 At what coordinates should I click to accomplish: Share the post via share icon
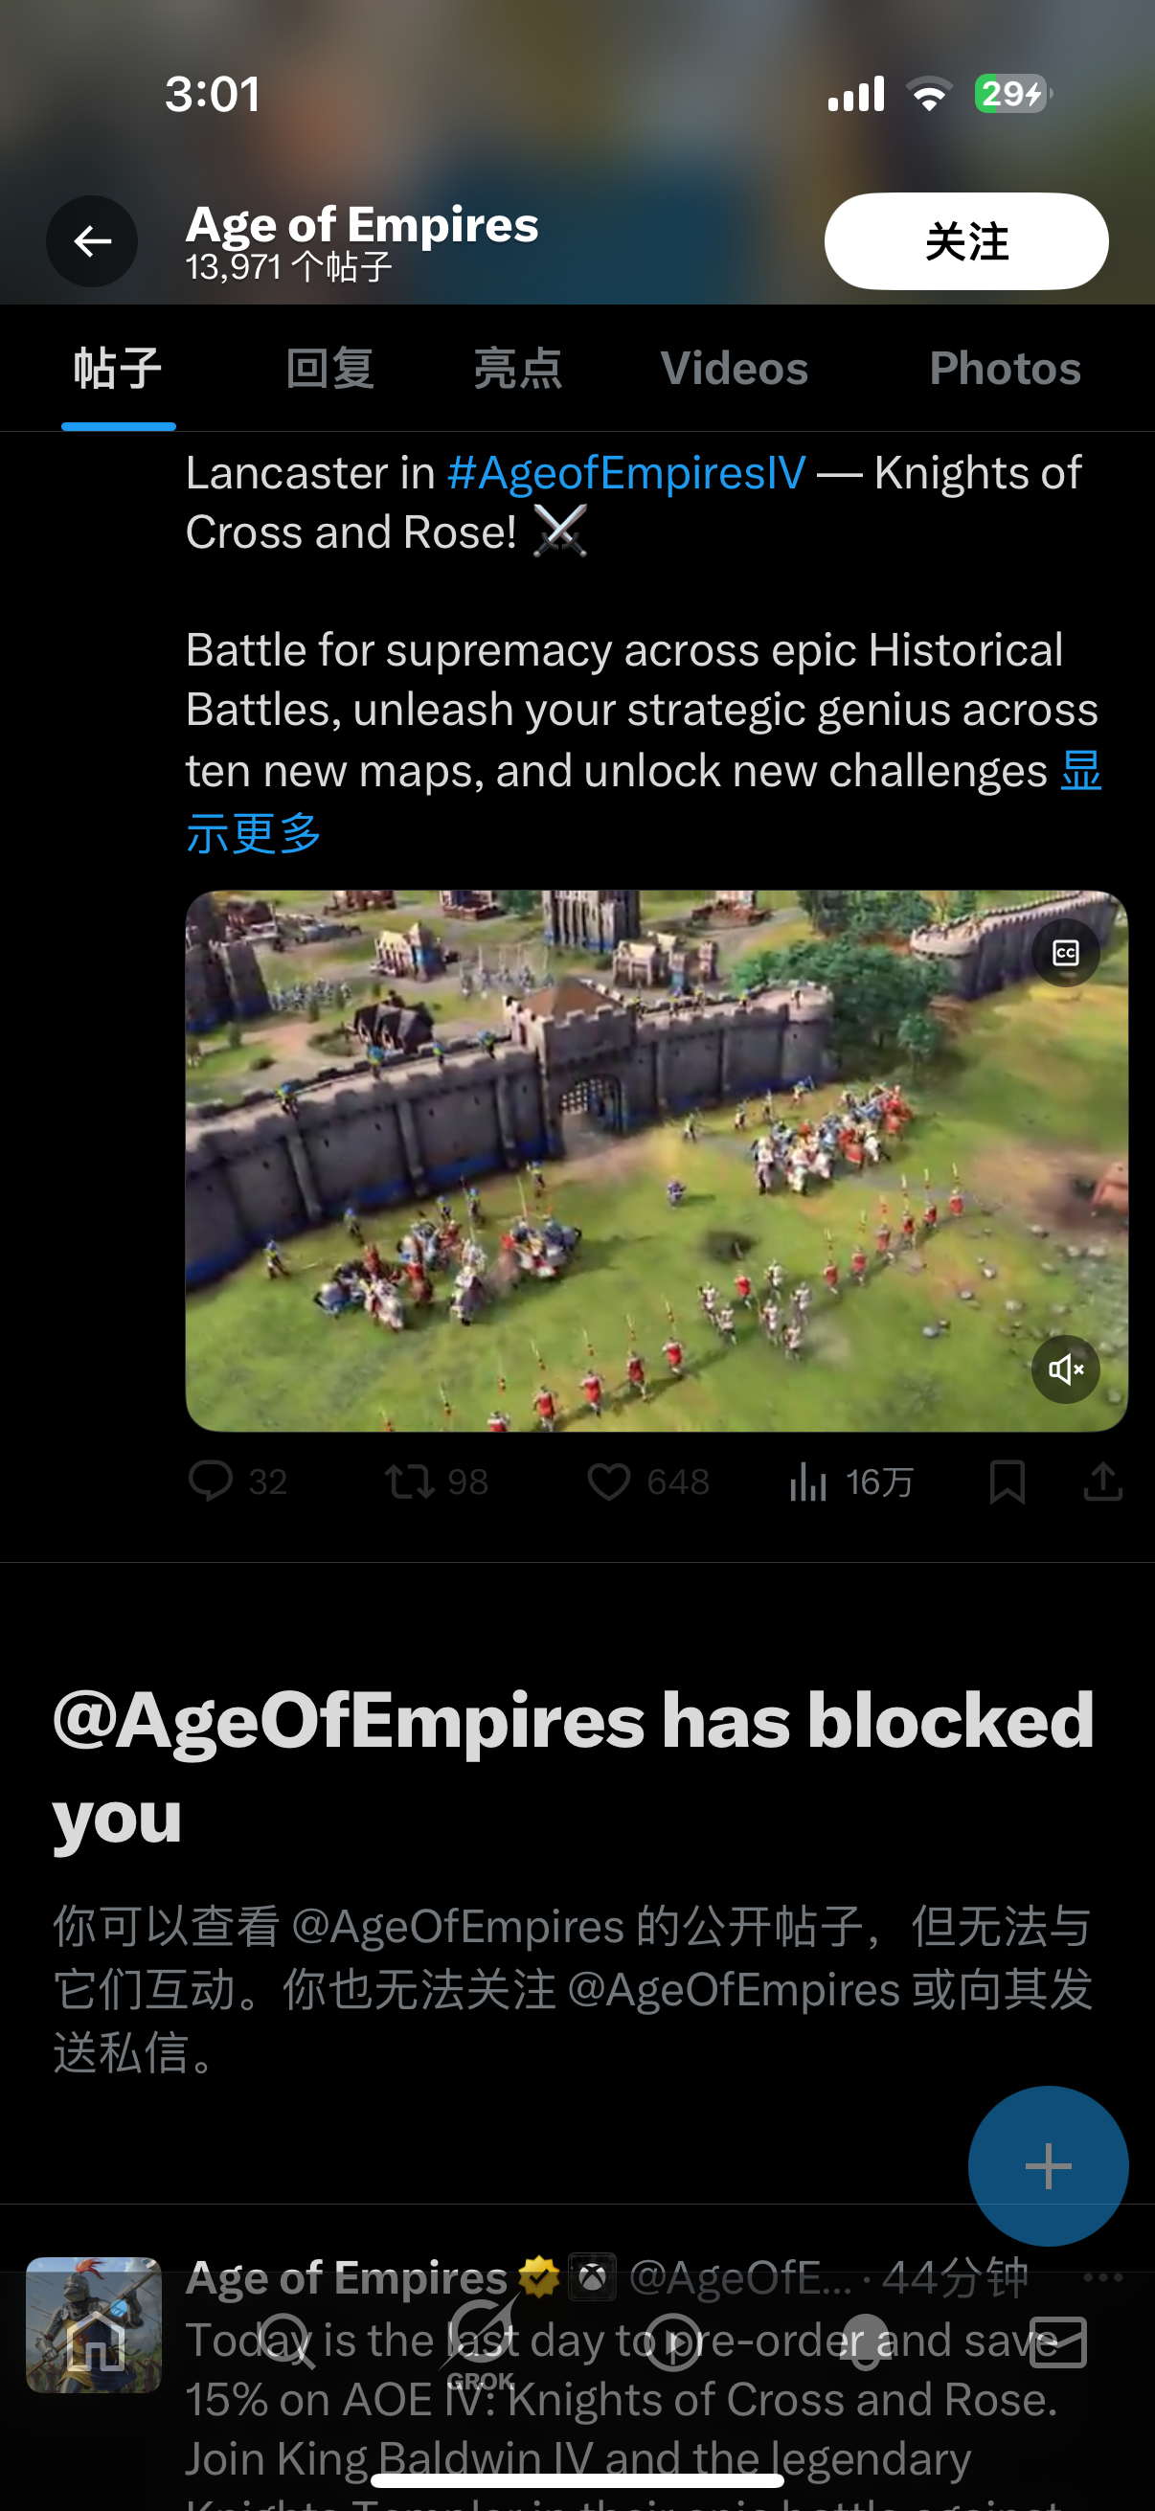(1102, 1482)
